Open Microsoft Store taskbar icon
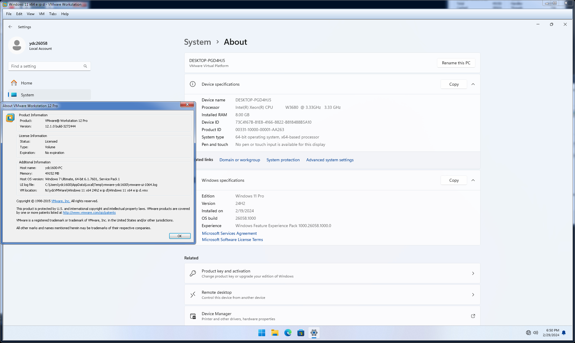 (301, 333)
